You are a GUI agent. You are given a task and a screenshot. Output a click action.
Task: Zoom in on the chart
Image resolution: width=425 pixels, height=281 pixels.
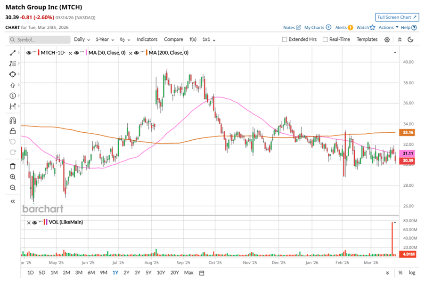[13, 177]
